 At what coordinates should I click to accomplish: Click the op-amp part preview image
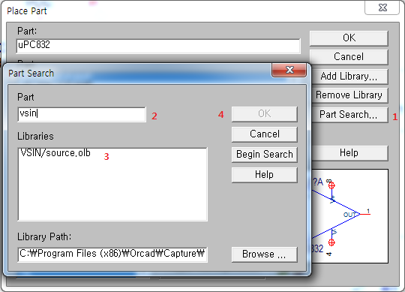[x=349, y=216]
